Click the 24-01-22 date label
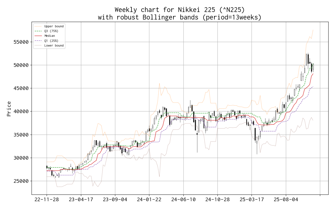Image resolution: width=335 pixels, height=209 pixels. click(149, 200)
